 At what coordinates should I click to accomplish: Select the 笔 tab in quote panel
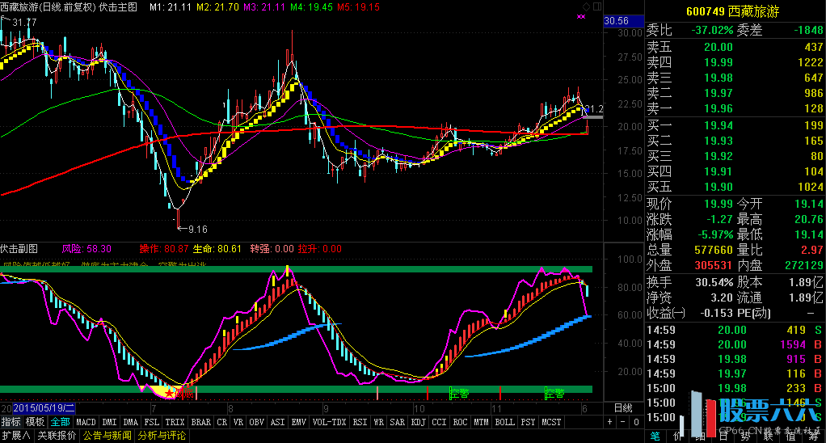click(655, 436)
